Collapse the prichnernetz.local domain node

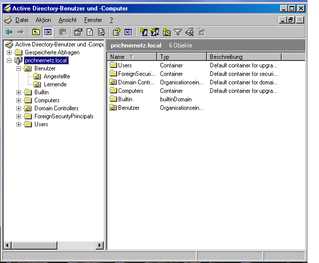tap(9, 60)
